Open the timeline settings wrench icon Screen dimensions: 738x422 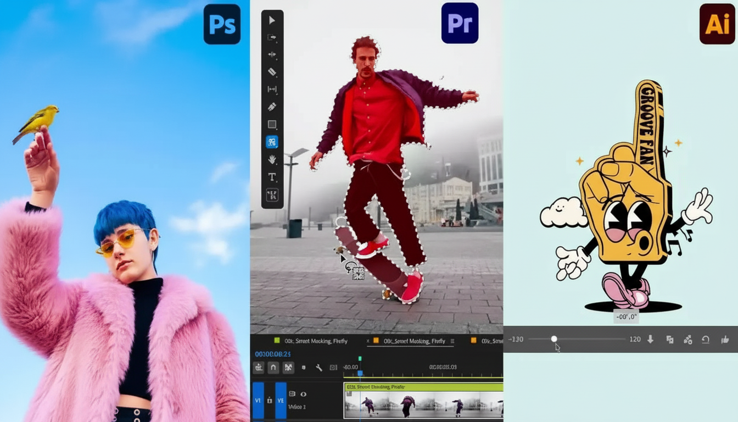[x=319, y=367]
